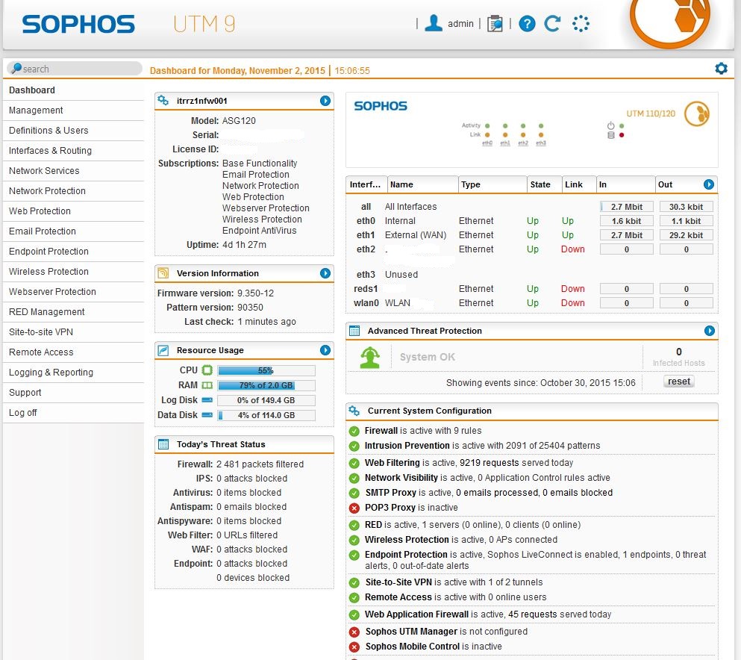Expand the Resource Usage panel arrow
This screenshot has width=741, height=660.
pos(325,350)
